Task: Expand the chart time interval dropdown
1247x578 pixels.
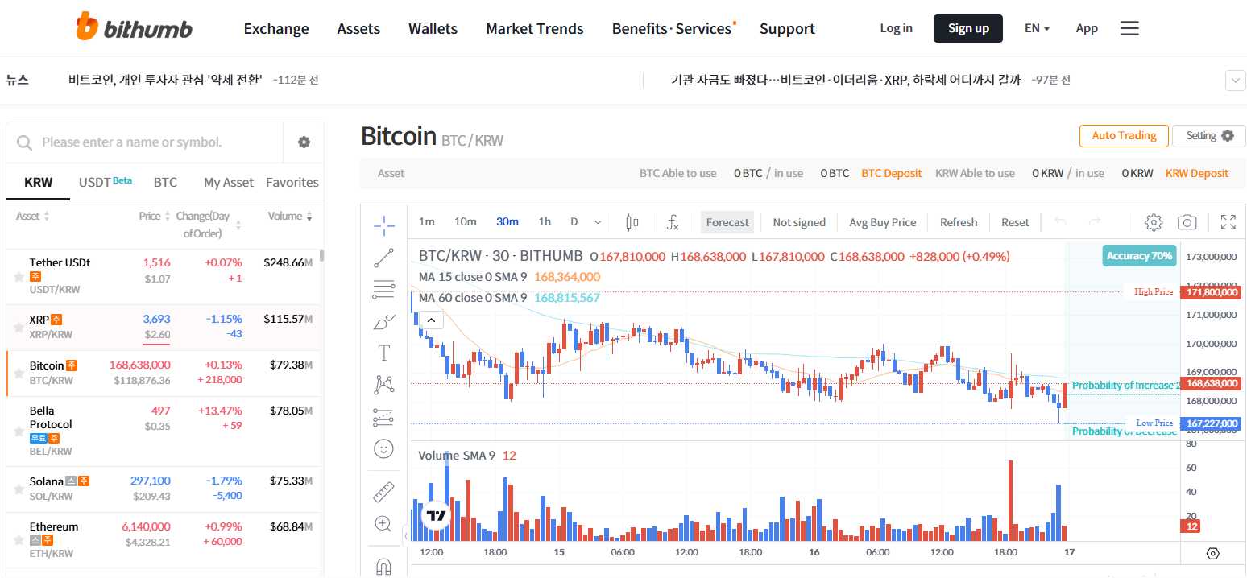Action: [597, 222]
